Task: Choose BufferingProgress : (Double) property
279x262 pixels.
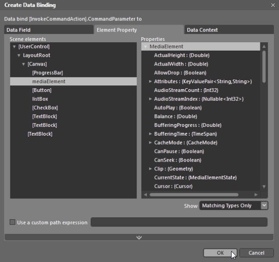Action: 188,125
